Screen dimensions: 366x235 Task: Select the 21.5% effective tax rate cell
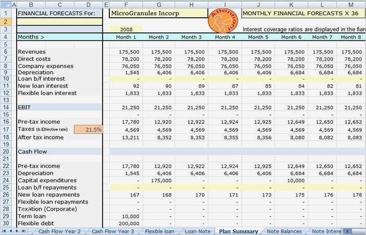[88, 130]
